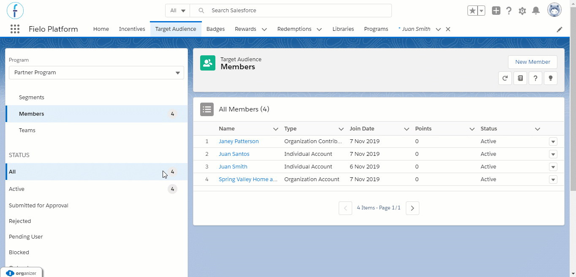Open the search scope All dropdown
This screenshot has width=576, height=277.
pos(177,11)
